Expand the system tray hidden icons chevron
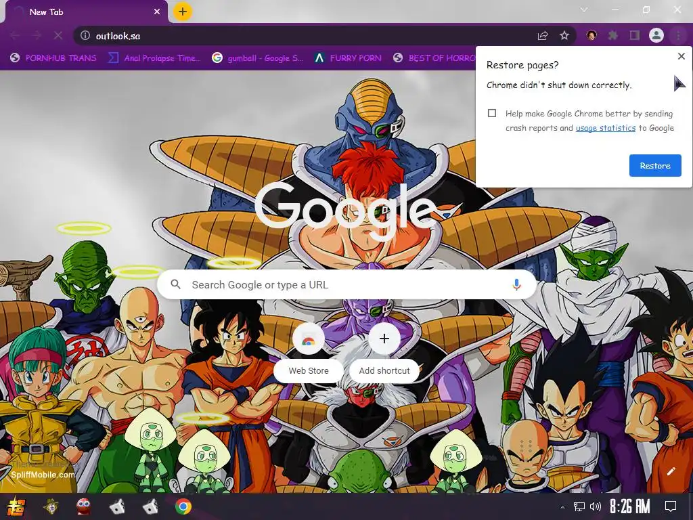 (x=562, y=506)
